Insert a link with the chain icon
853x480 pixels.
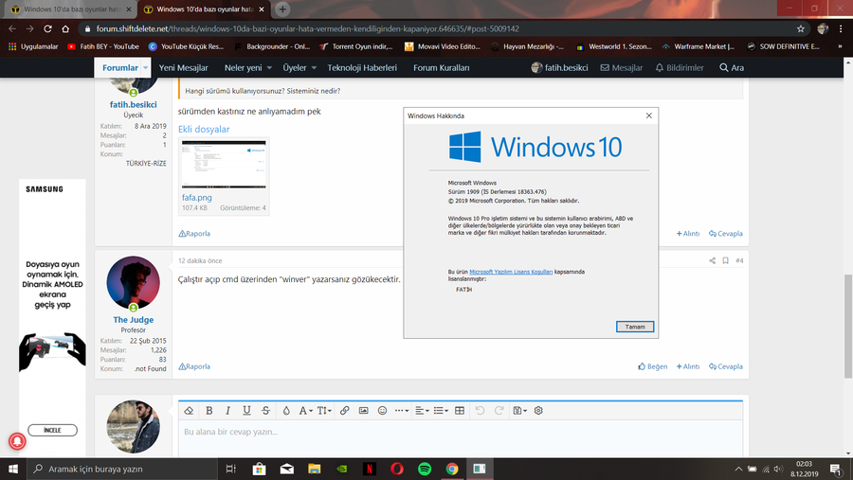(x=344, y=411)
